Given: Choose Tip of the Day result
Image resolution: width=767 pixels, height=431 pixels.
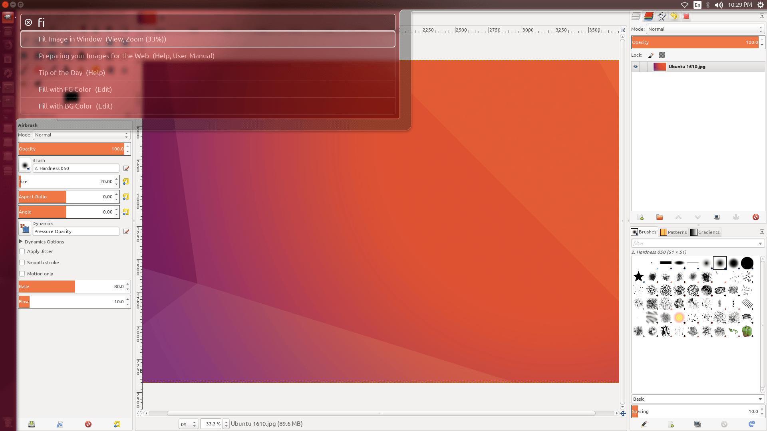Looking at the screenshot, I should coord(208,73).
